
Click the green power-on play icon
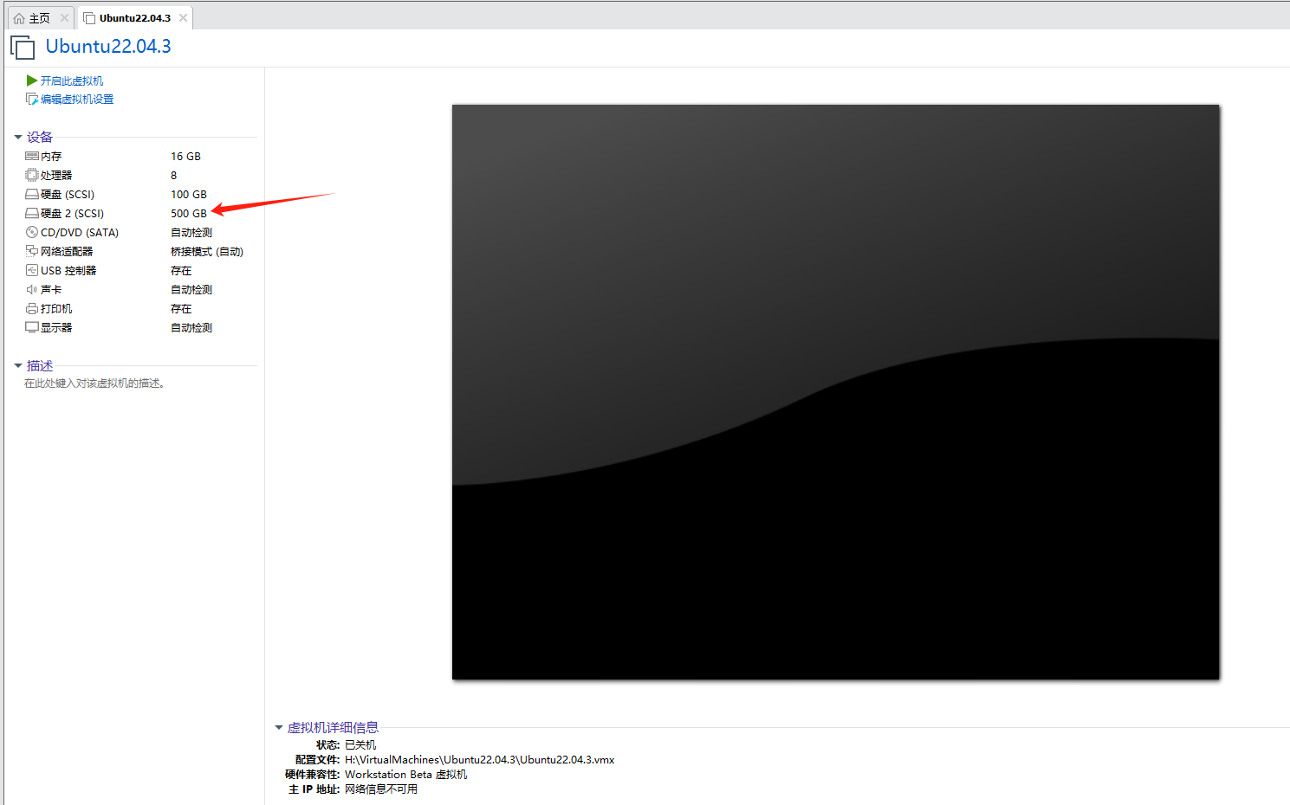click(32, 80)
